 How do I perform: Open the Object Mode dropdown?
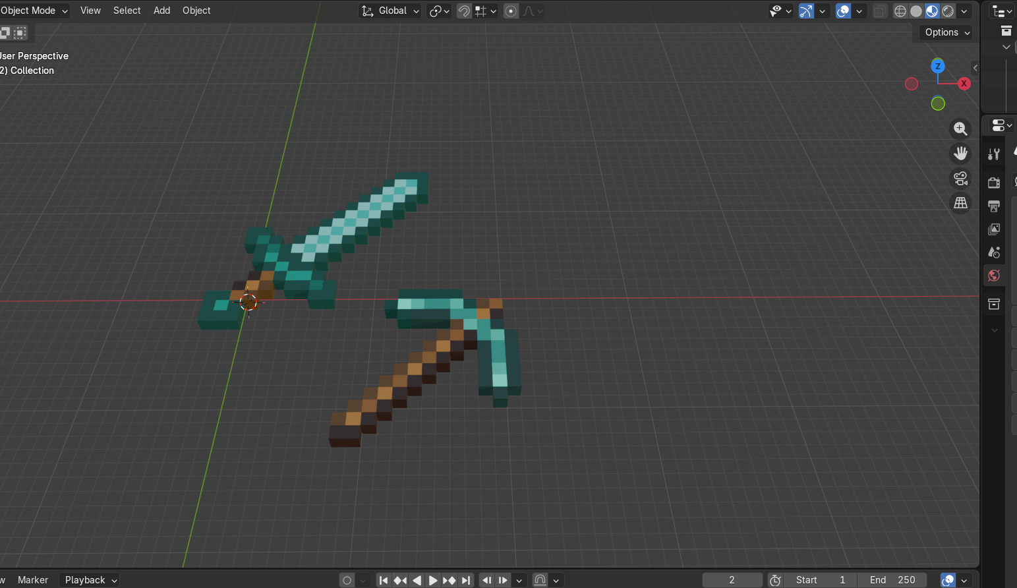point(34,11)
